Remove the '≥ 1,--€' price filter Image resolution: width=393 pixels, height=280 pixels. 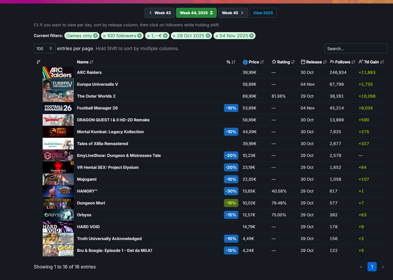tap(165, 36)
